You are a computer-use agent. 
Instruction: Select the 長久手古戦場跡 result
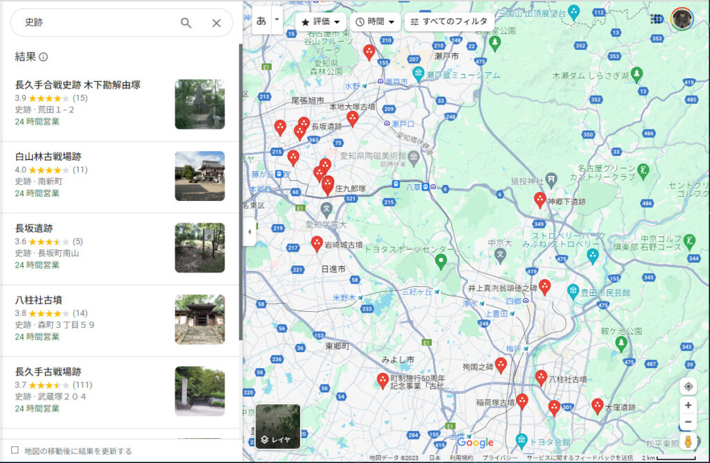(x=49, y=372)
